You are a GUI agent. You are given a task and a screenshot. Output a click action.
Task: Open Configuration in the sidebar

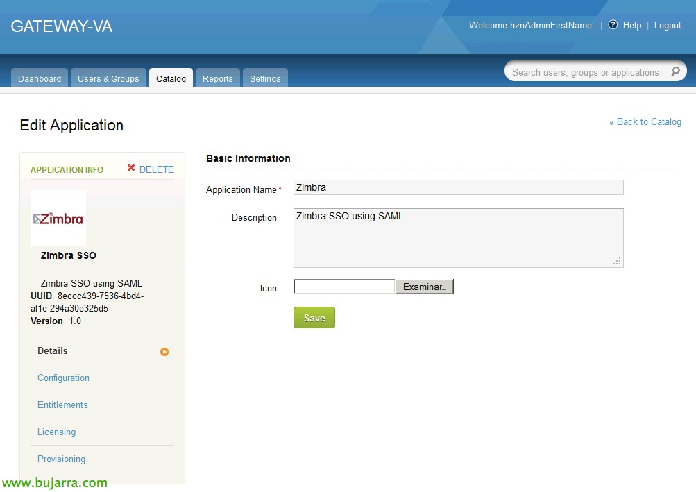(63, 378)
